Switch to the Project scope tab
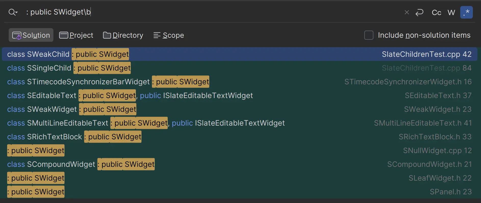Viewport: 481px width, 203px height. coord(76,35)
